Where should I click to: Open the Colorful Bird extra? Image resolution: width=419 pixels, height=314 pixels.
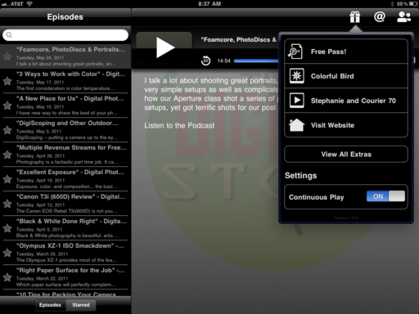[346, 76]
